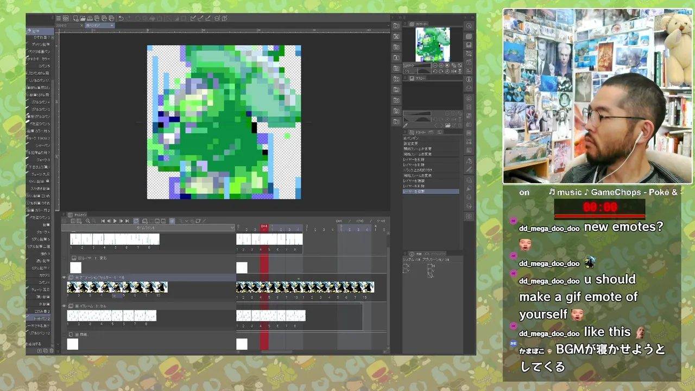This screenshot has height=391, width=695.
Task: Click the help question mark icon in command bar
Action: point(224,18)
